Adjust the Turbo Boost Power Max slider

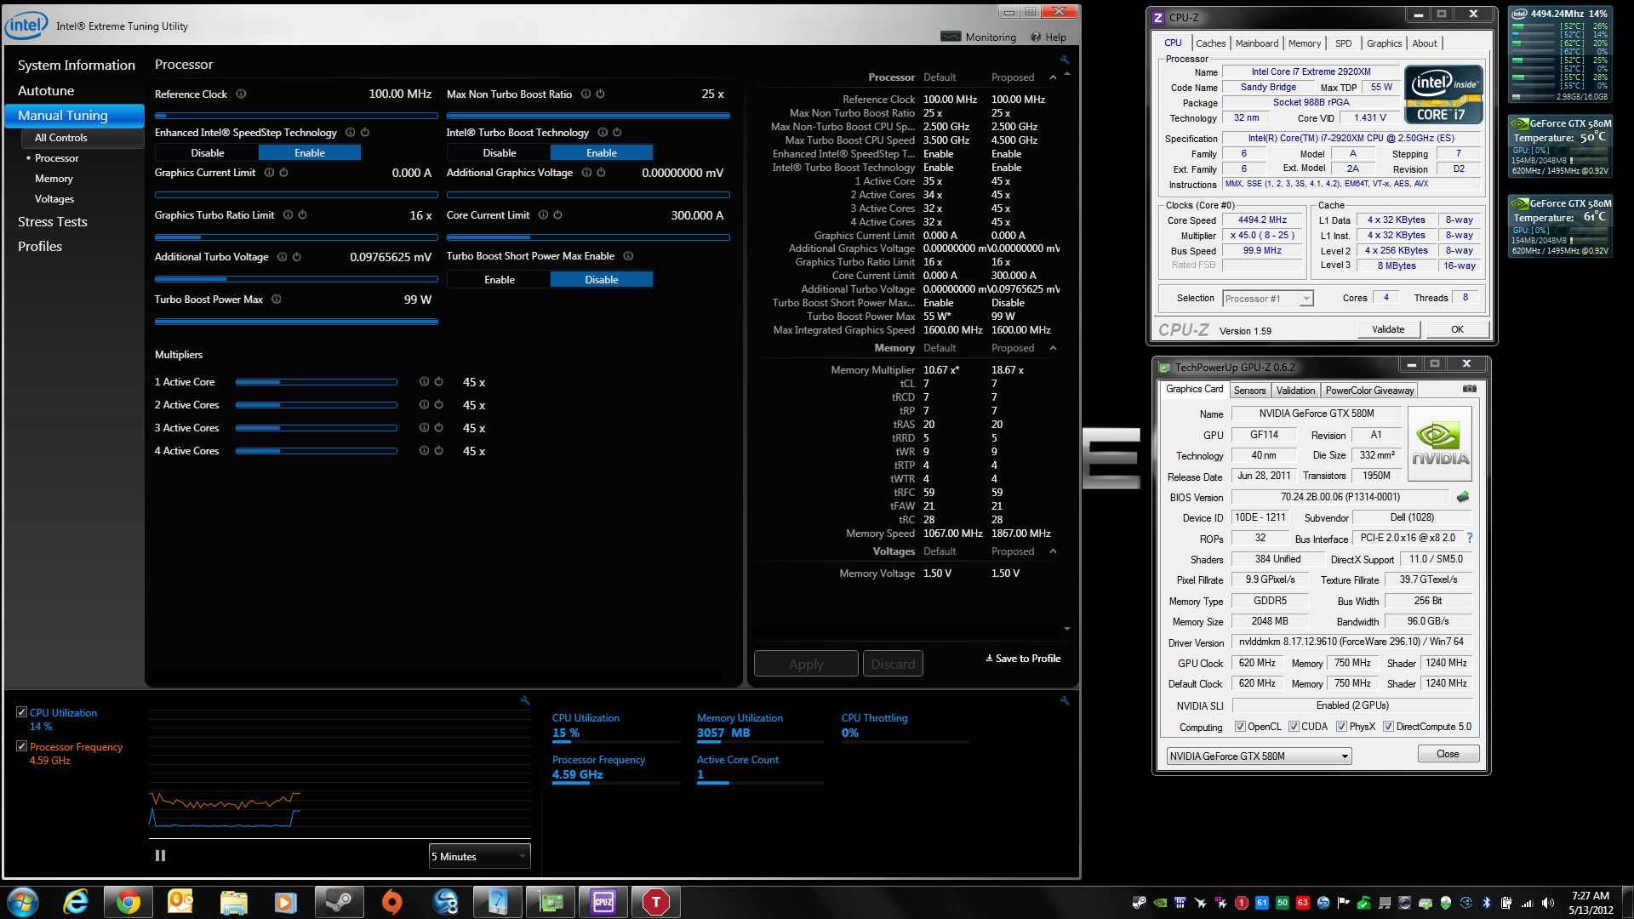[296, 322]
